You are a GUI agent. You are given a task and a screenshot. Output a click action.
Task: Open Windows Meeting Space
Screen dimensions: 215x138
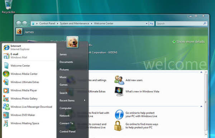pos(29,123)
